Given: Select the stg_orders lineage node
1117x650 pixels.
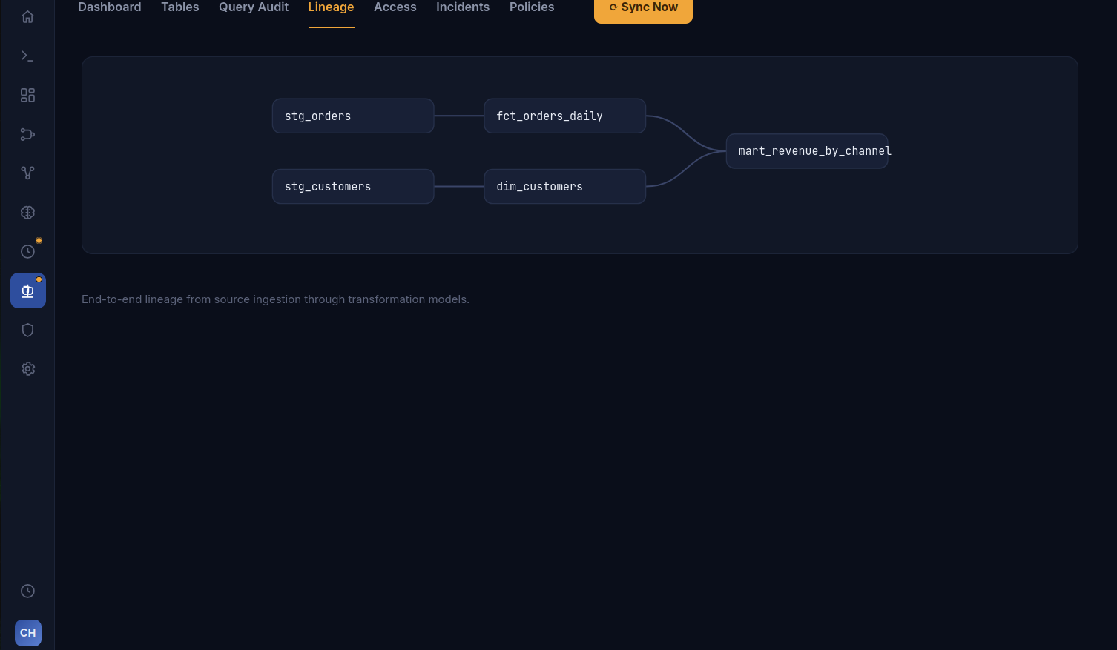Looking at the screenshot, I should [x=353, y=116].
